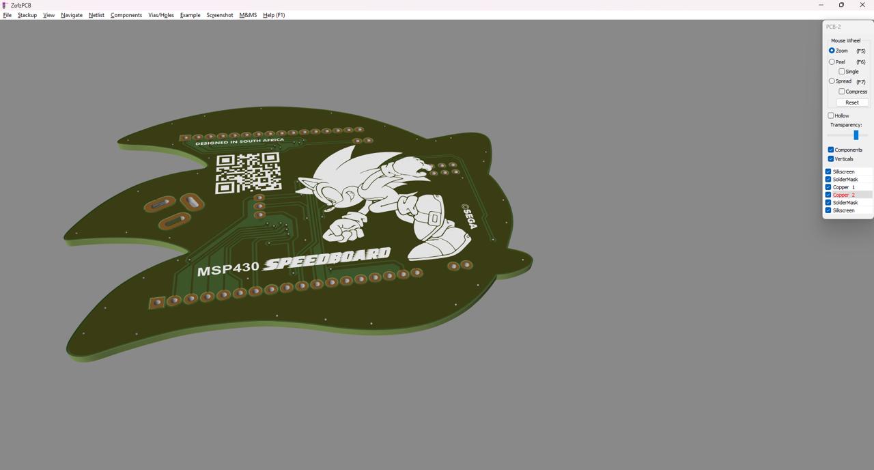
Task: Open the Components menu
Action: click(126, 15)
